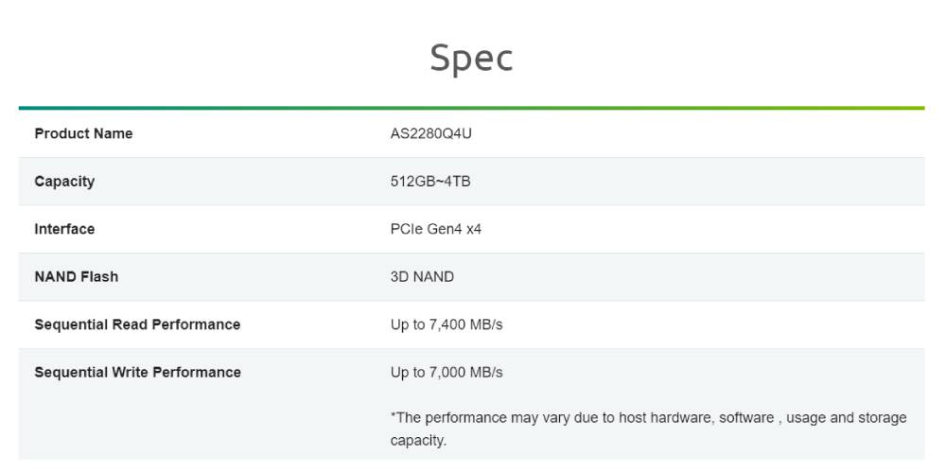946x473 pixels.
Task: Select the "Interface" row label
Action: 64,229
